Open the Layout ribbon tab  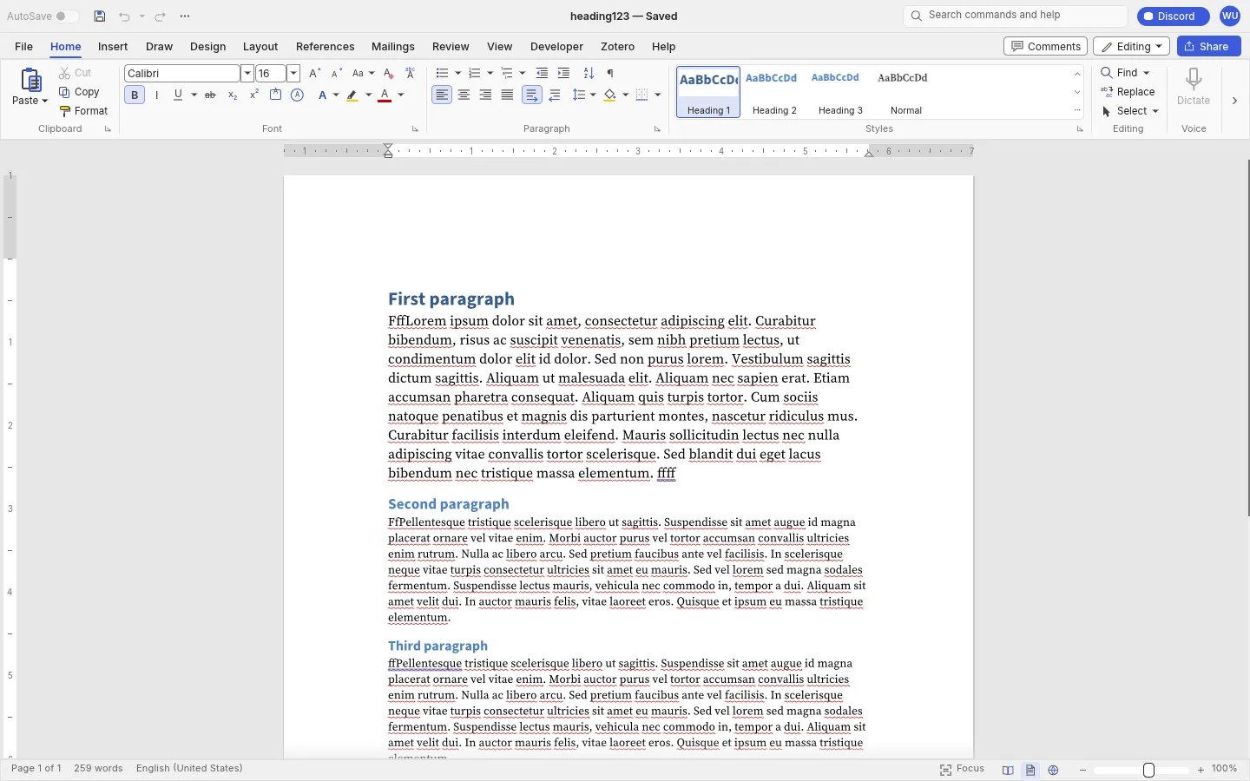[260, 47]
